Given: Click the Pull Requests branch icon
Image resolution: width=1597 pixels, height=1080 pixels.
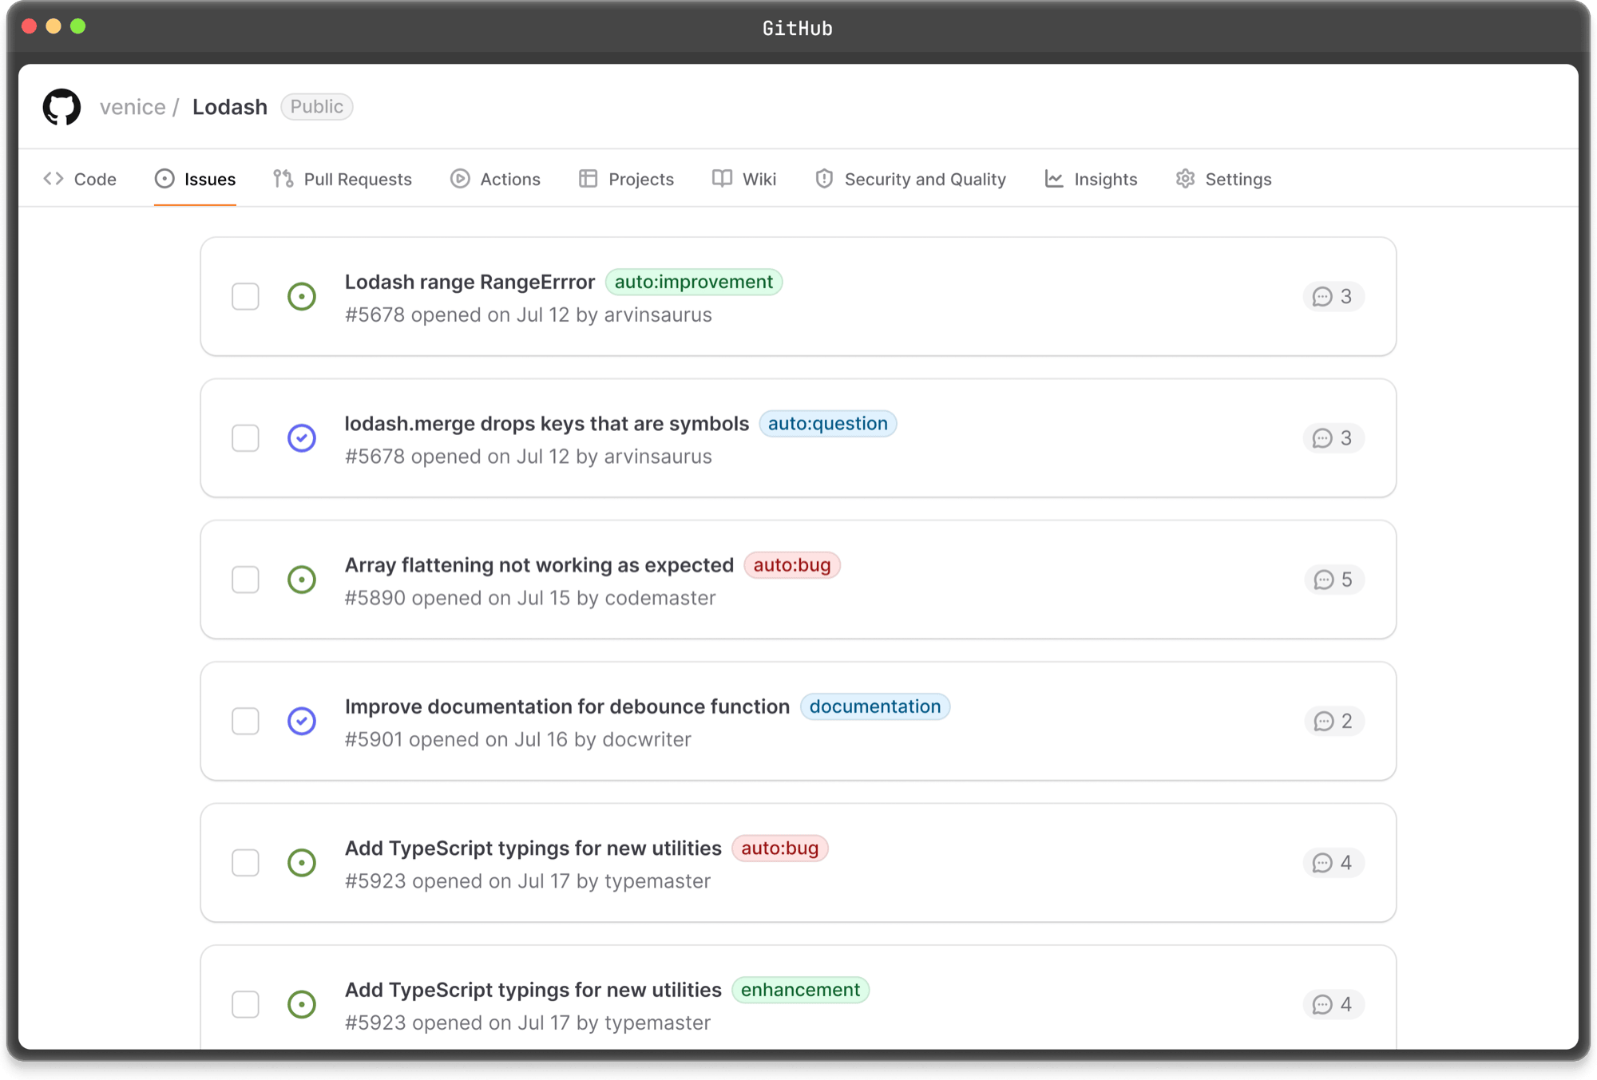Looking at the screenshot, I should point(283,179).
